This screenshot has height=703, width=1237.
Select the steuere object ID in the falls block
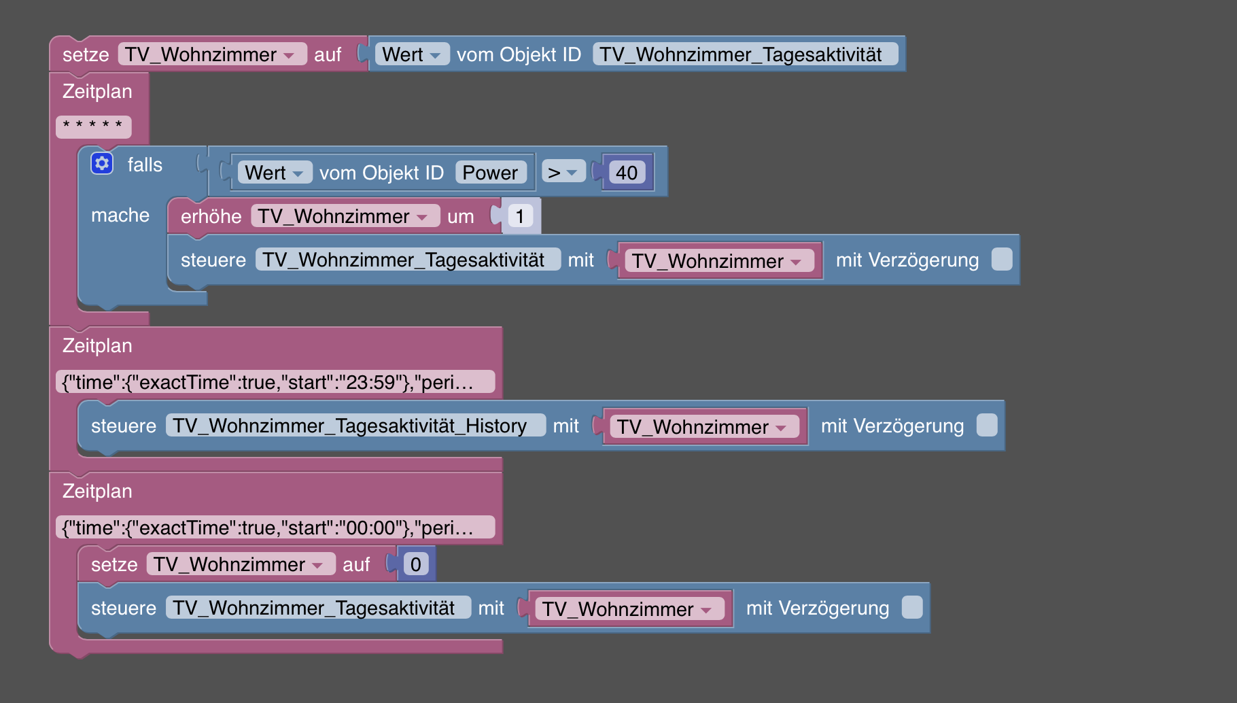(408, 260)
